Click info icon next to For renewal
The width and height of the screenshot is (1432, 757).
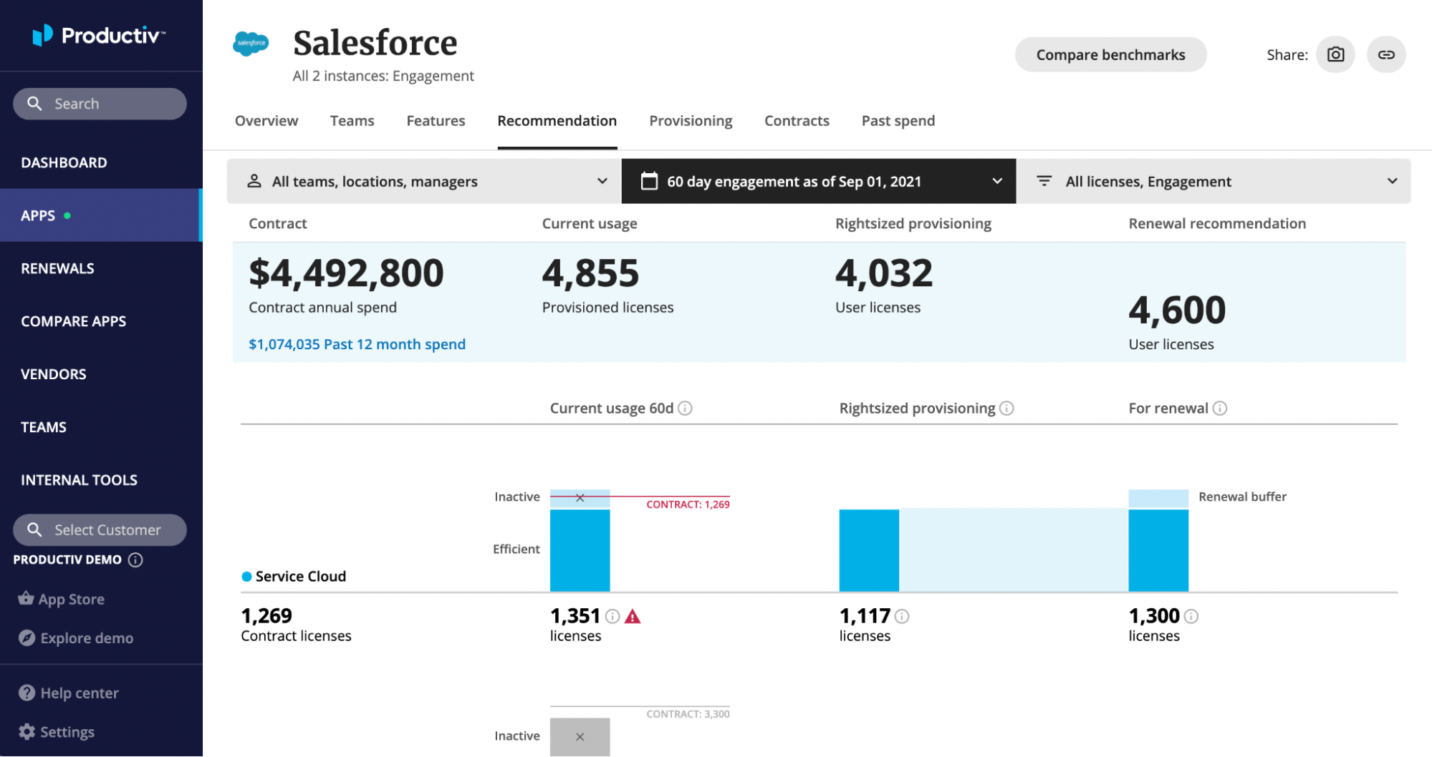pyautogui.click(x=1220, y=409)
